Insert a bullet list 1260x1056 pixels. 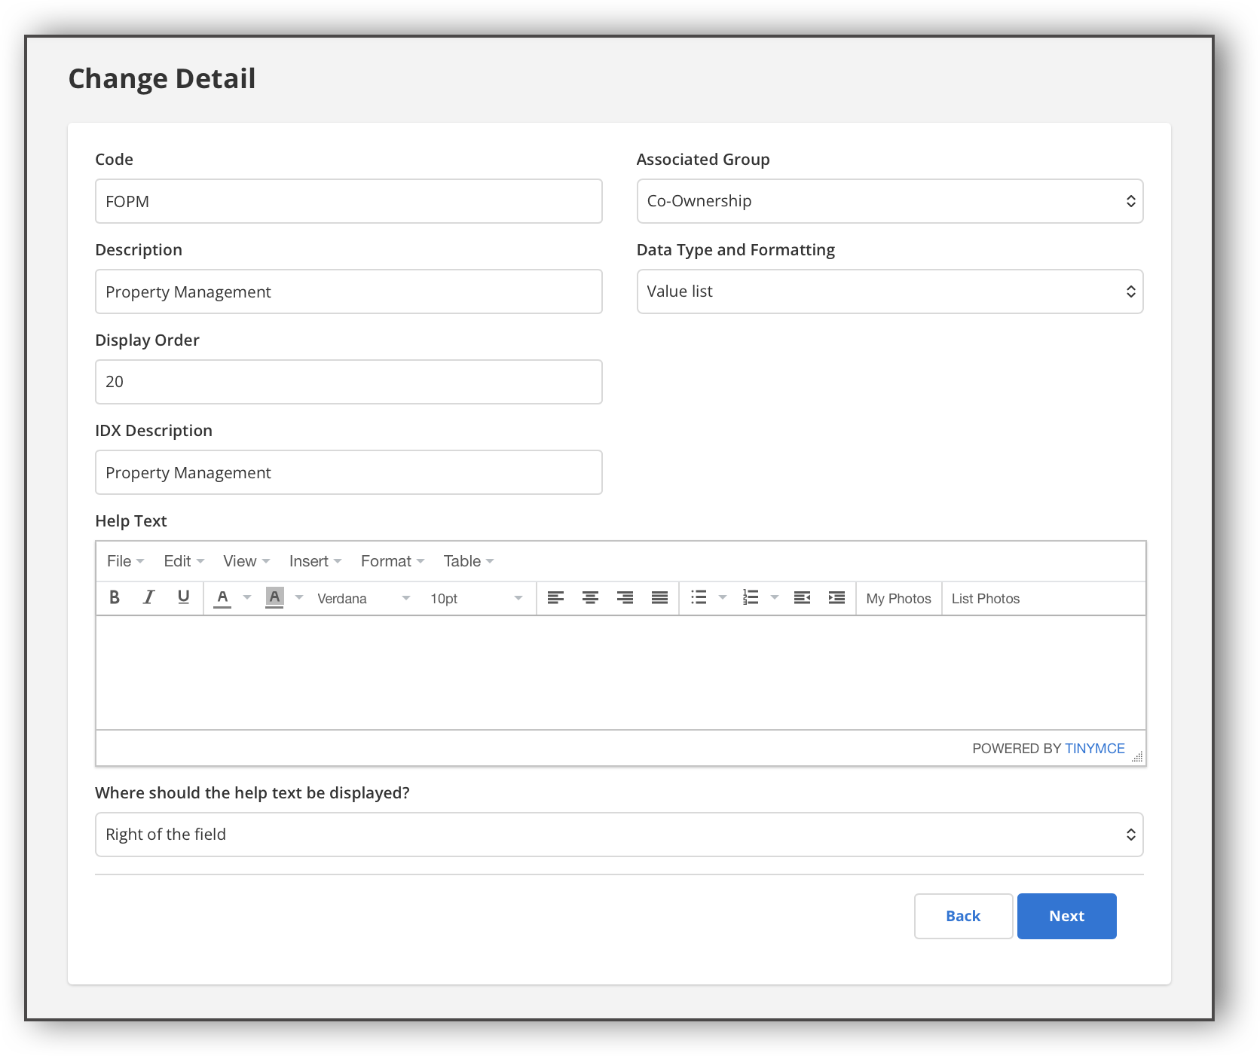(699, 598)
